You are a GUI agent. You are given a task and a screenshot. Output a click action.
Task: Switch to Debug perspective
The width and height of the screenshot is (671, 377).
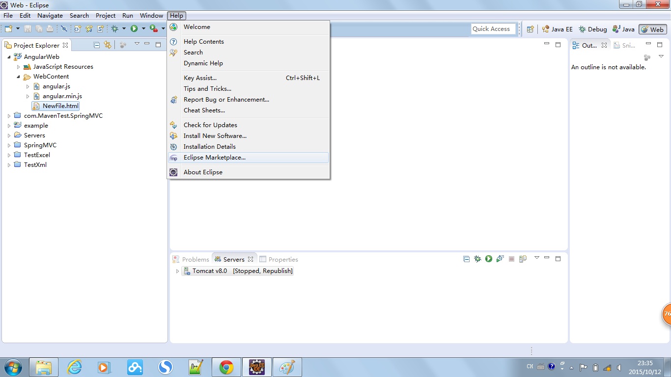(593, 29)
